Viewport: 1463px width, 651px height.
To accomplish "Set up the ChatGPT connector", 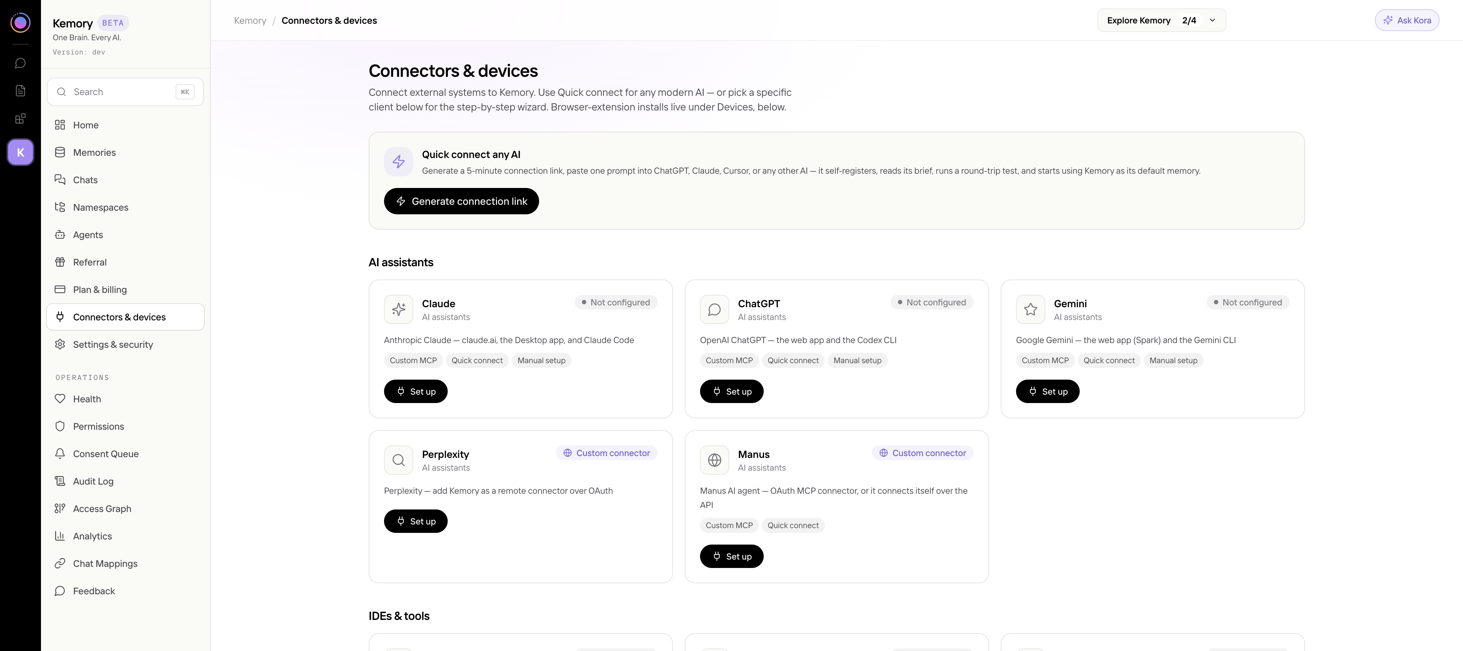I will (x=731, y=391).
